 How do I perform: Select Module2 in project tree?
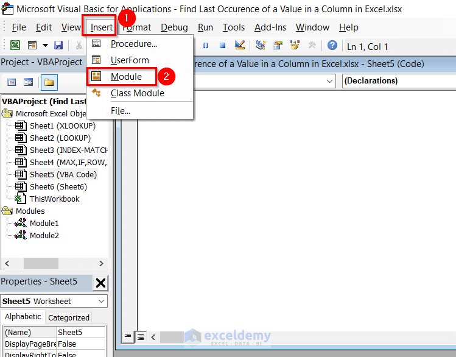click(x=44, y=236)
